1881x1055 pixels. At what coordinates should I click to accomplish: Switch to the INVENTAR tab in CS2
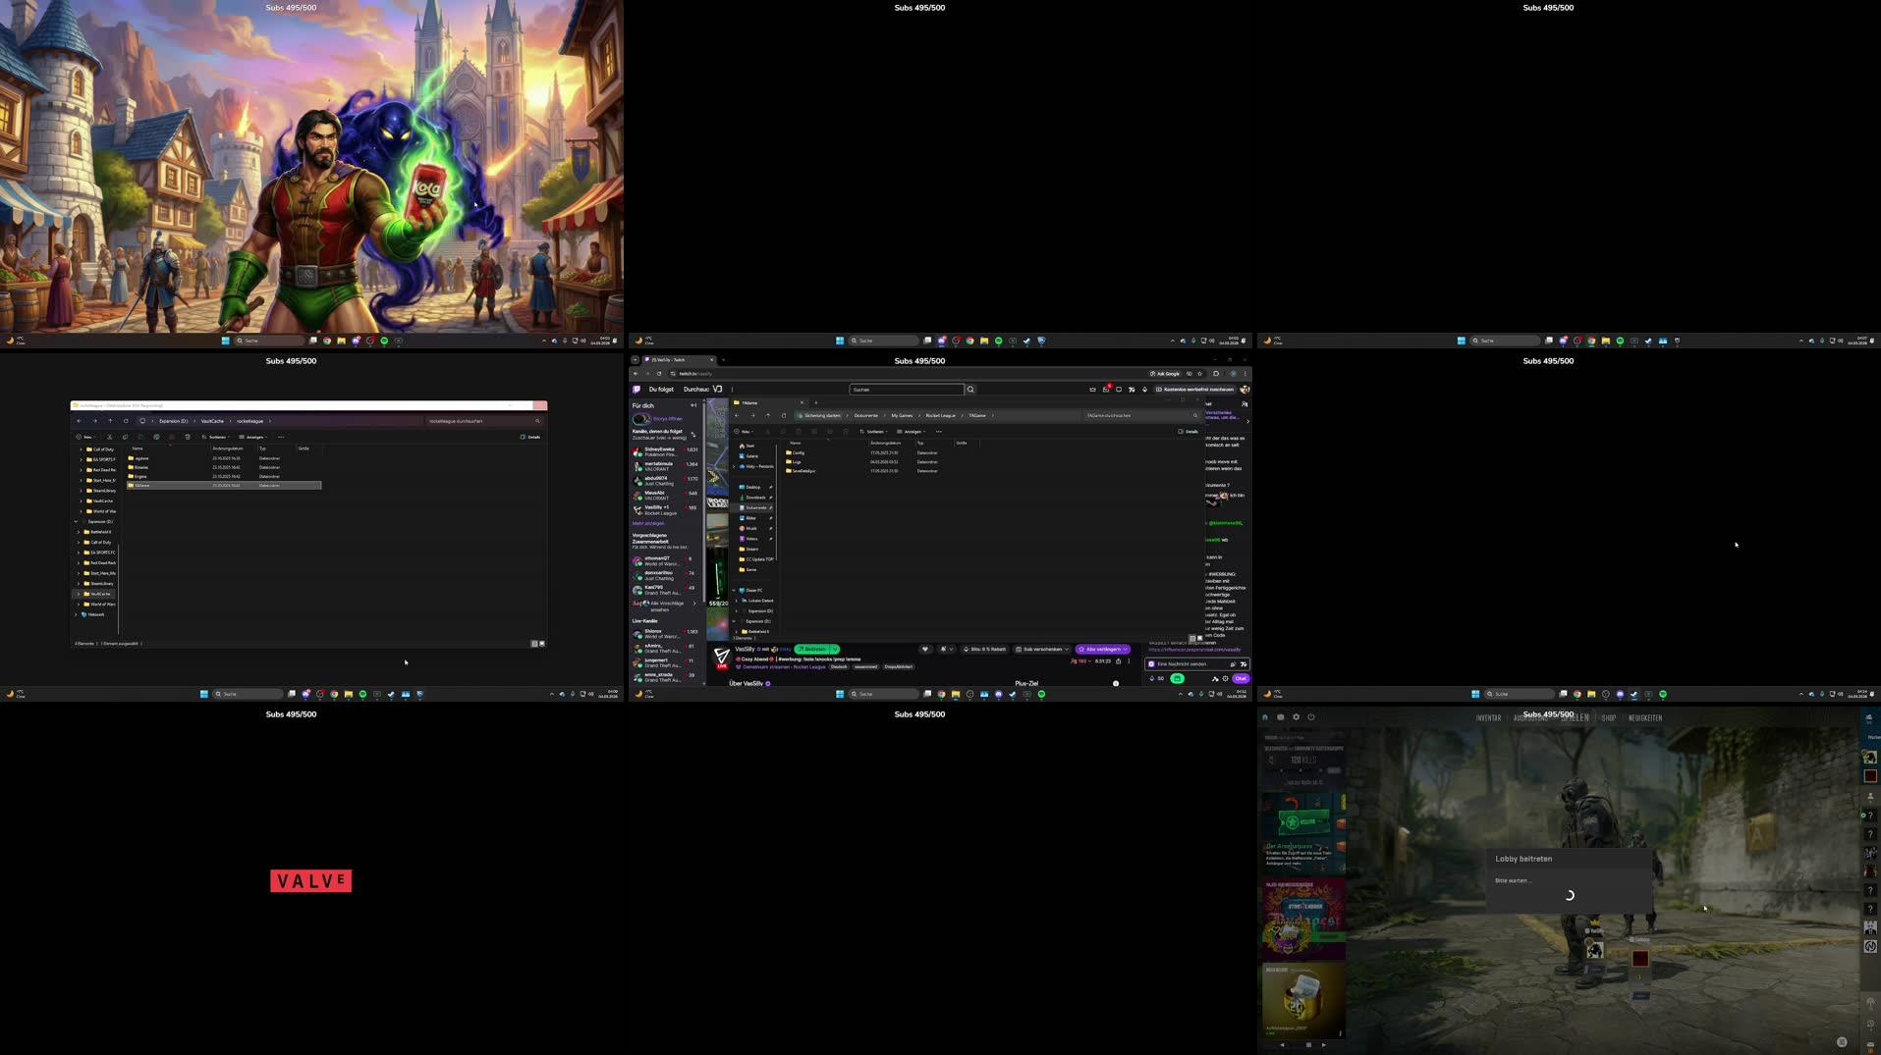point(1489,718)
